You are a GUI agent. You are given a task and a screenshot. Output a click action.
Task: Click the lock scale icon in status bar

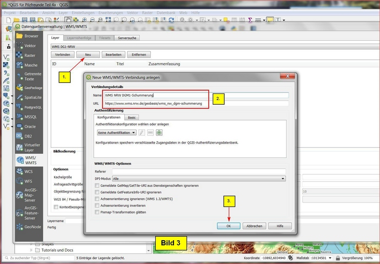338,258
